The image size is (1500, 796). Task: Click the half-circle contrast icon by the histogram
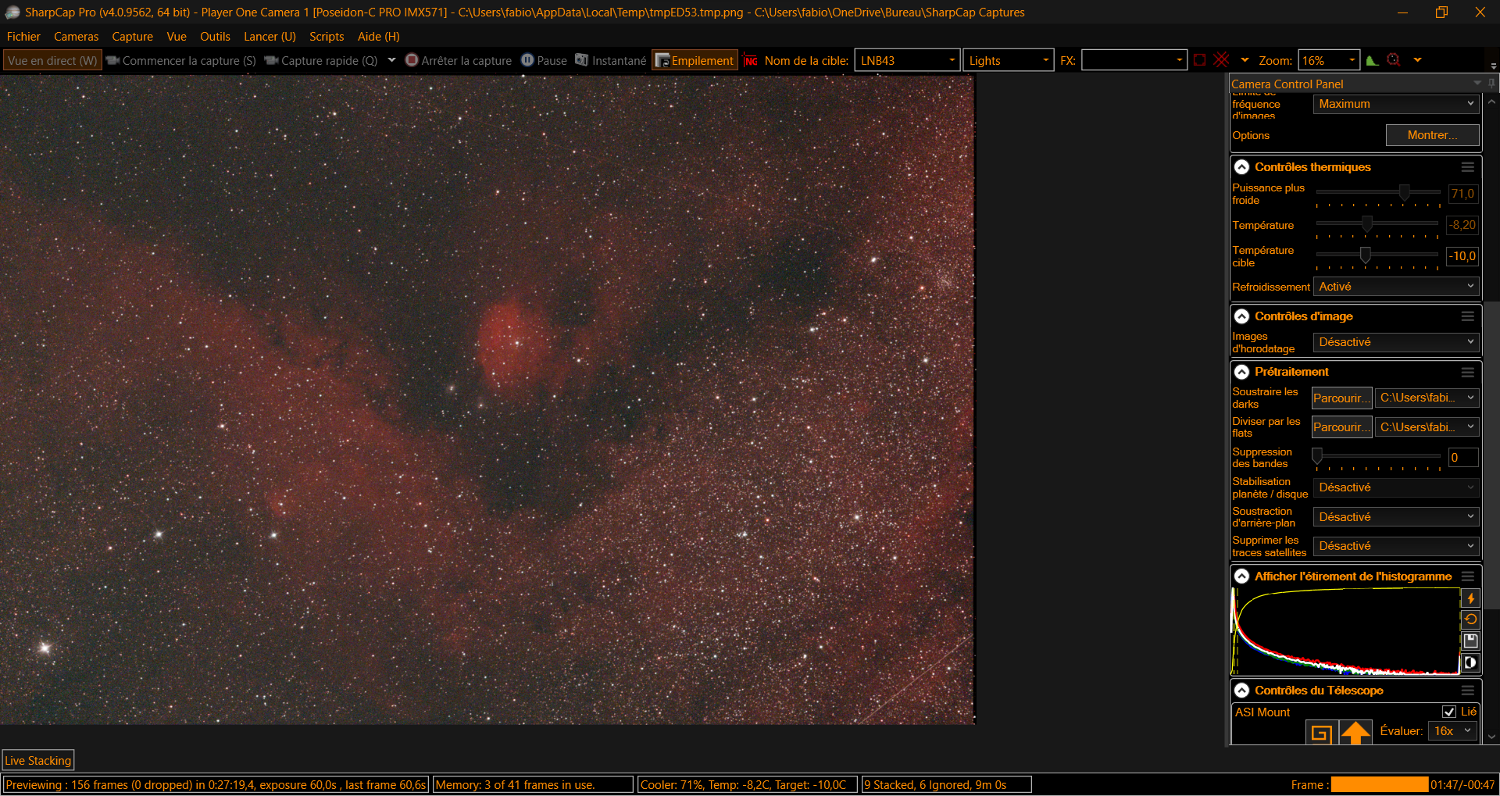click(1470, 663)
